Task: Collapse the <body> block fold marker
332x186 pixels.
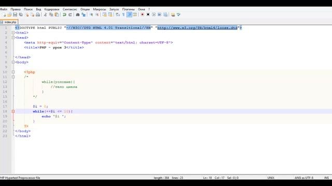Action: pos(13,62)
